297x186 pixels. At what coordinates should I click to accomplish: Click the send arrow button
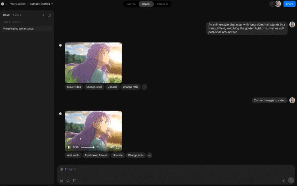click(x=291, y=180)
